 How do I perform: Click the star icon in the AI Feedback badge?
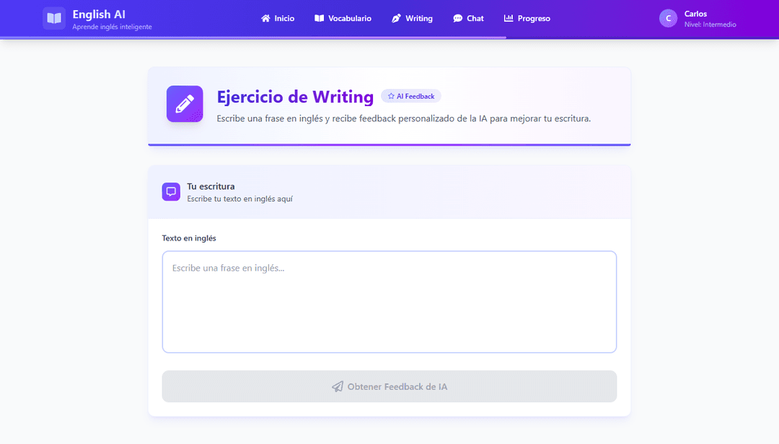coord(391,96)
